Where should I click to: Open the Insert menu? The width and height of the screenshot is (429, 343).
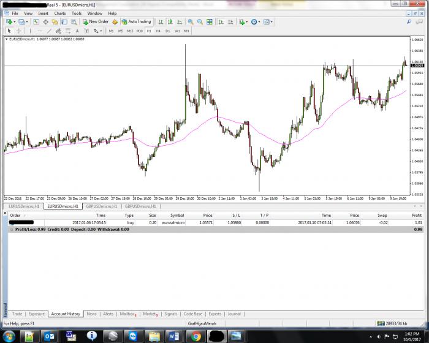click(x=43, y=13)
